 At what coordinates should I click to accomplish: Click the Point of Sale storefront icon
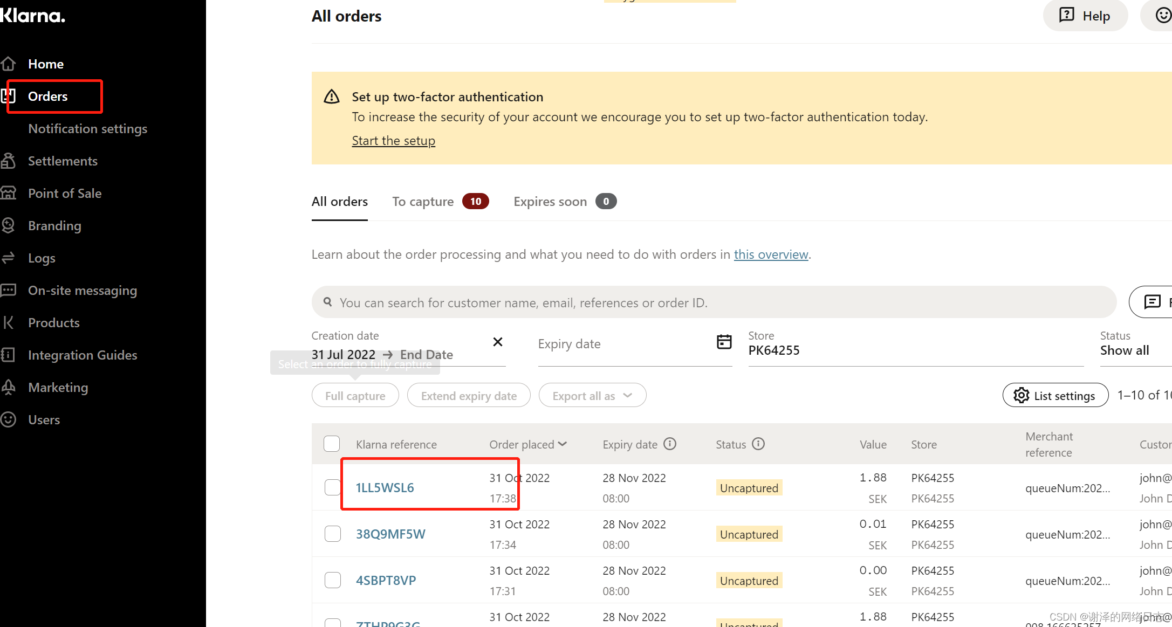pyautogui.click(x=8, y=193)
